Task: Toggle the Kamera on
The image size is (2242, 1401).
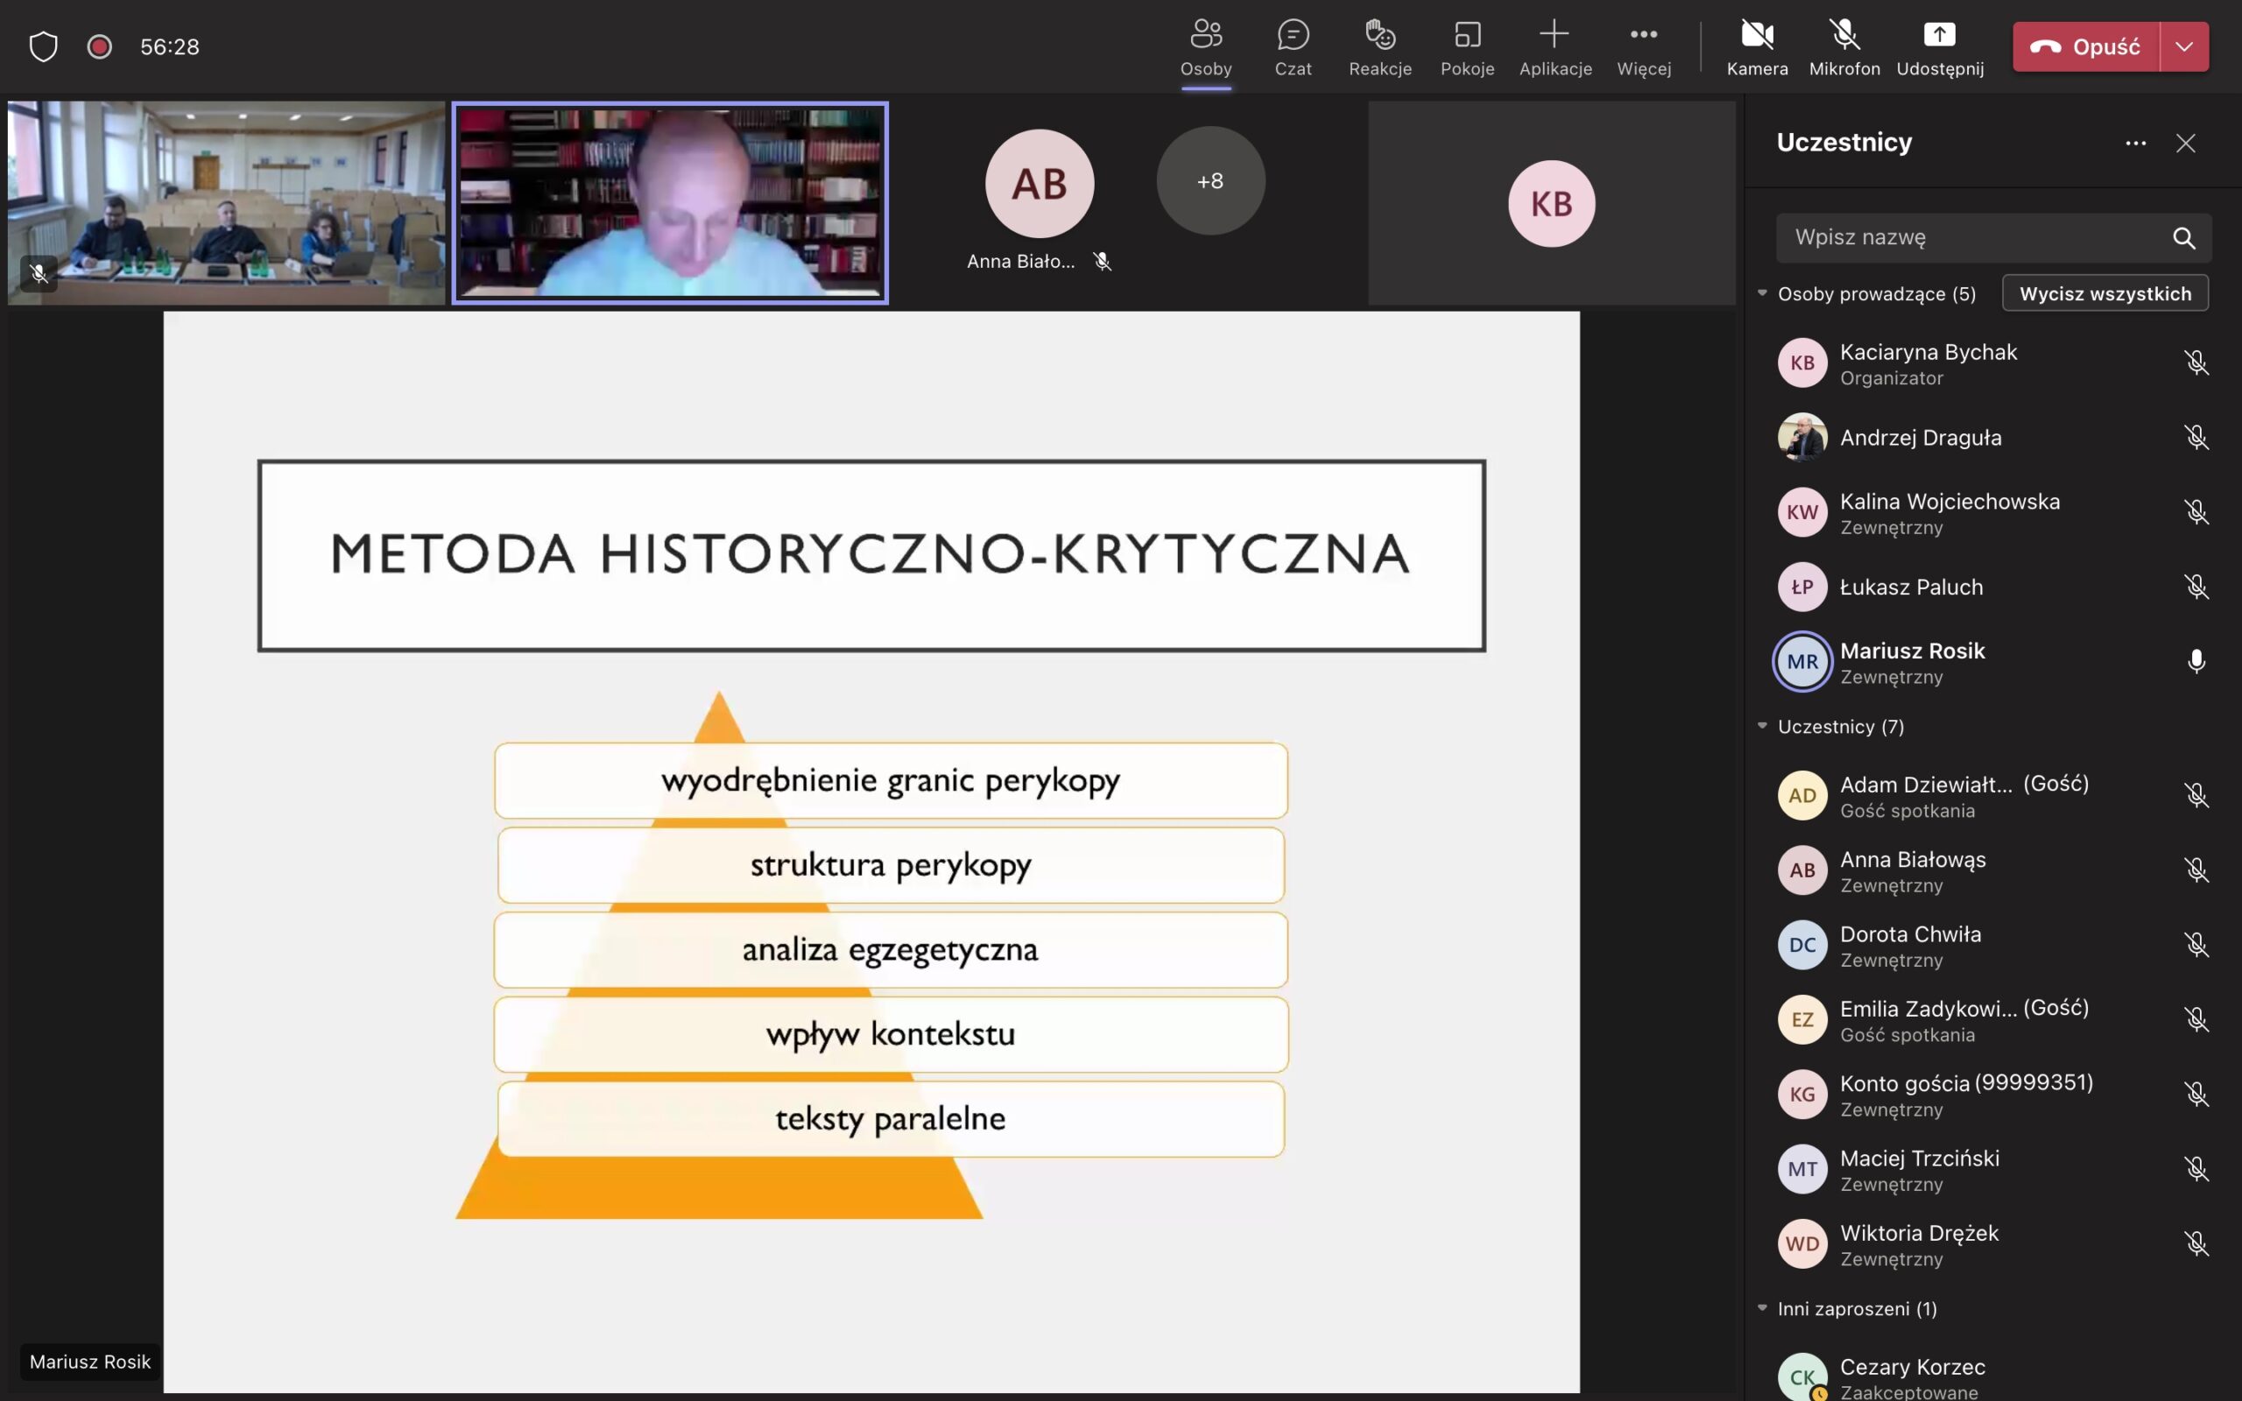Action: [1757, 35]
